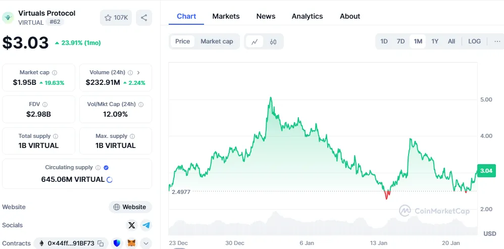Click the blue shield security icon
This screenshot has width=504, height=249.
coord(117,243)
